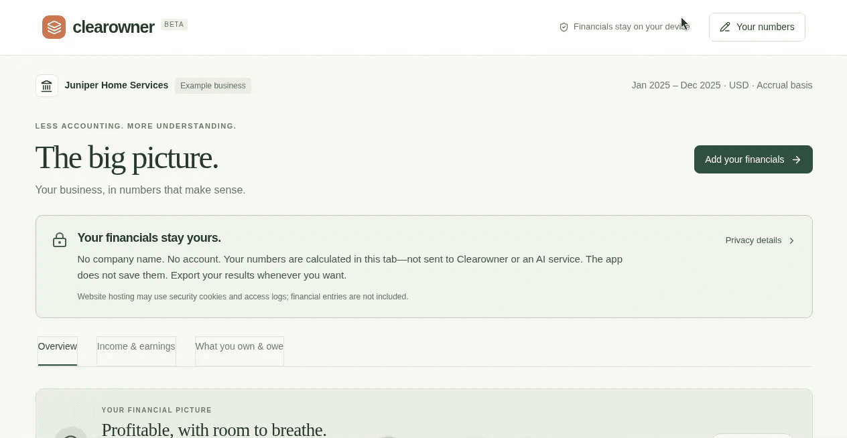
Task: Click the Add your financials button
Action: pyautogui.click(x=753, y=159)
